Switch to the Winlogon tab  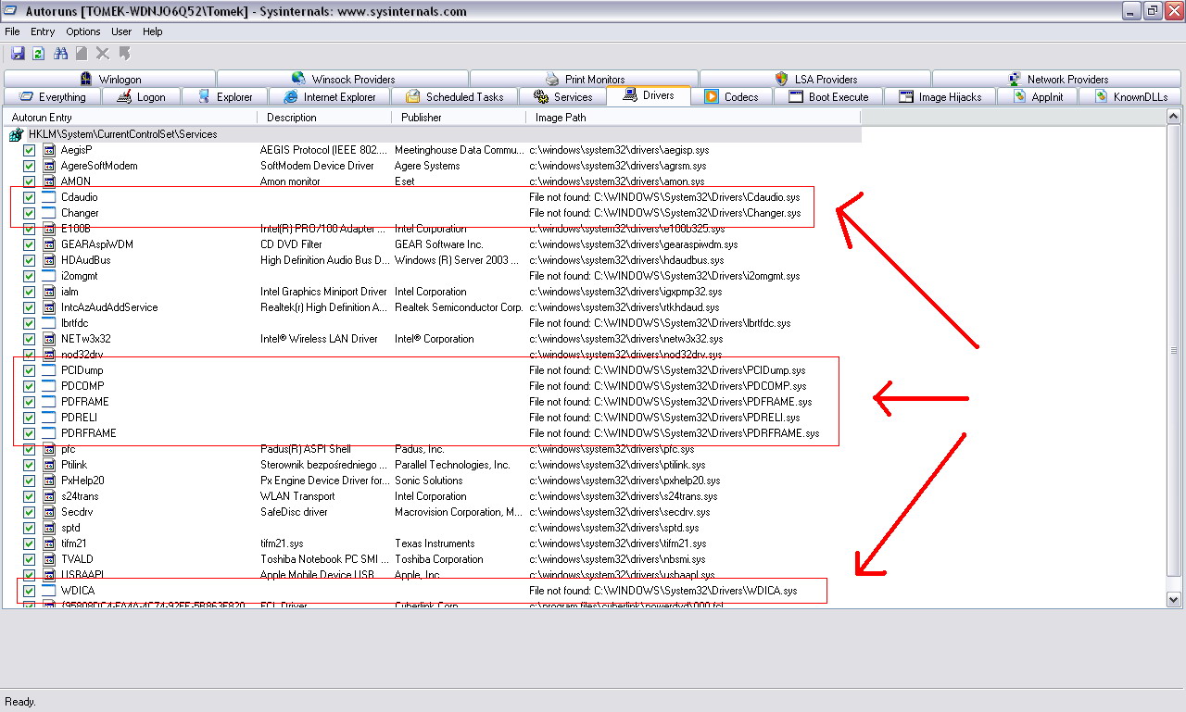click(110, 79)
